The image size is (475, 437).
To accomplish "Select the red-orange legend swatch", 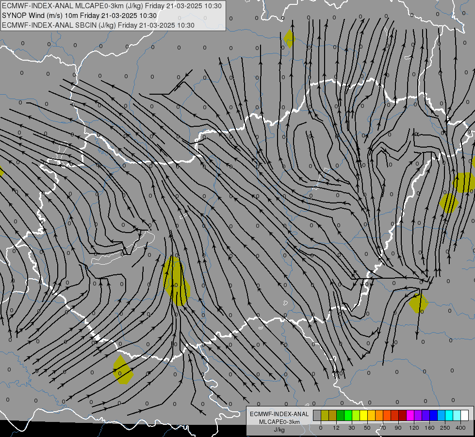I will [387, 415].
